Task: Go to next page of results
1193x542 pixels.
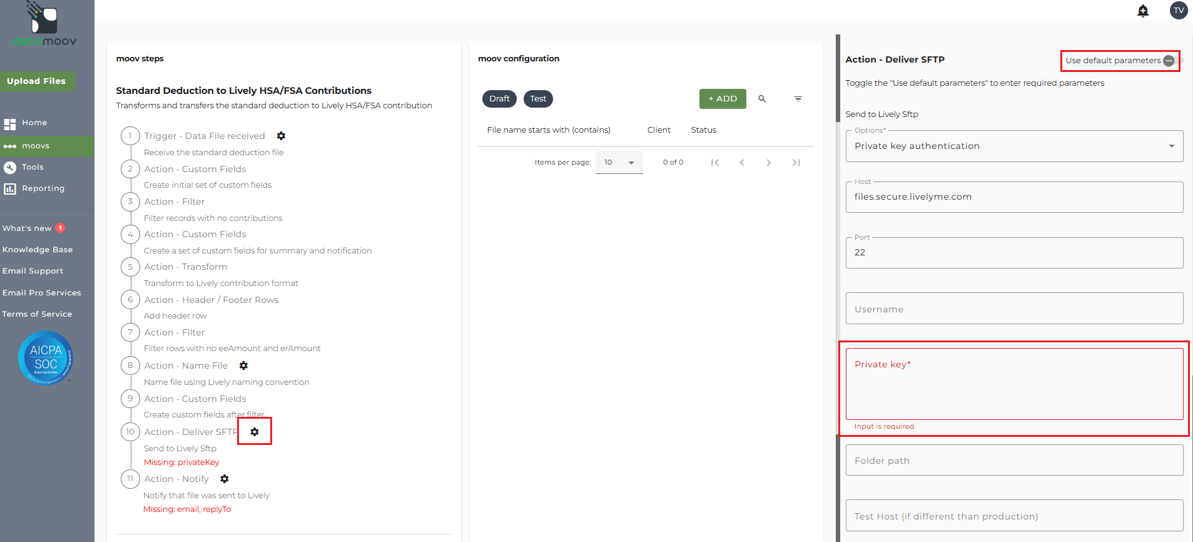Action: pos(769,163)
